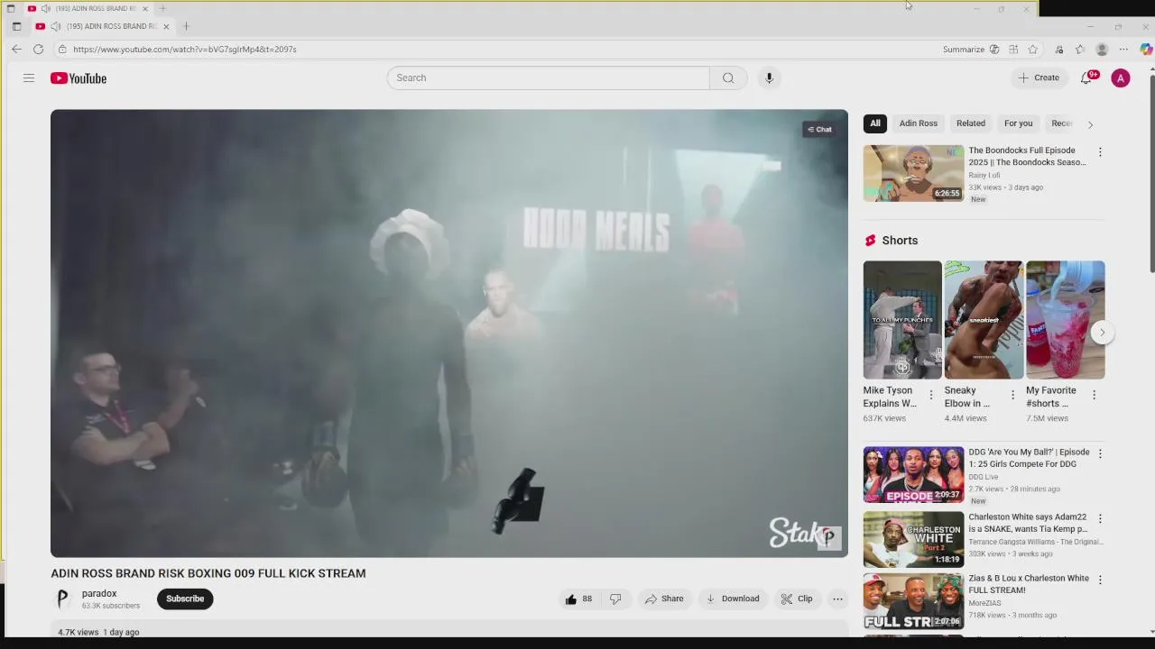Select the Adin Ross filter chip

tap(919, 123)
